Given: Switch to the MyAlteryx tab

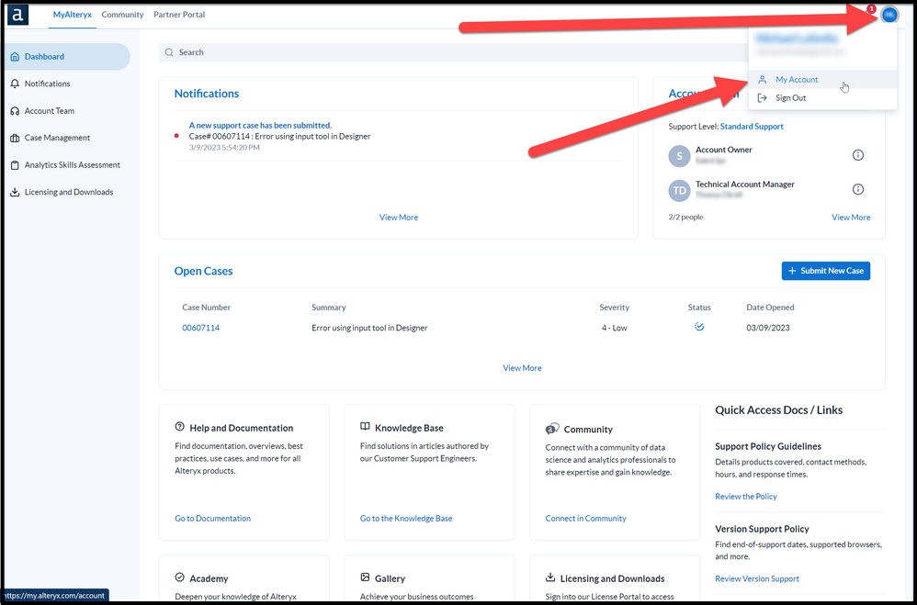Looking at the screenshot, I should 72,15.
